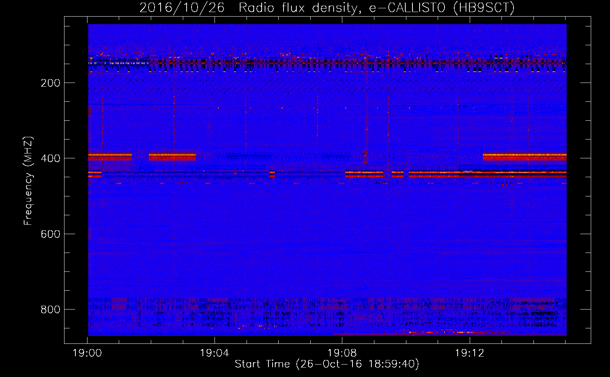Click the 19:12 time tick label

click(x=470, y=353)
